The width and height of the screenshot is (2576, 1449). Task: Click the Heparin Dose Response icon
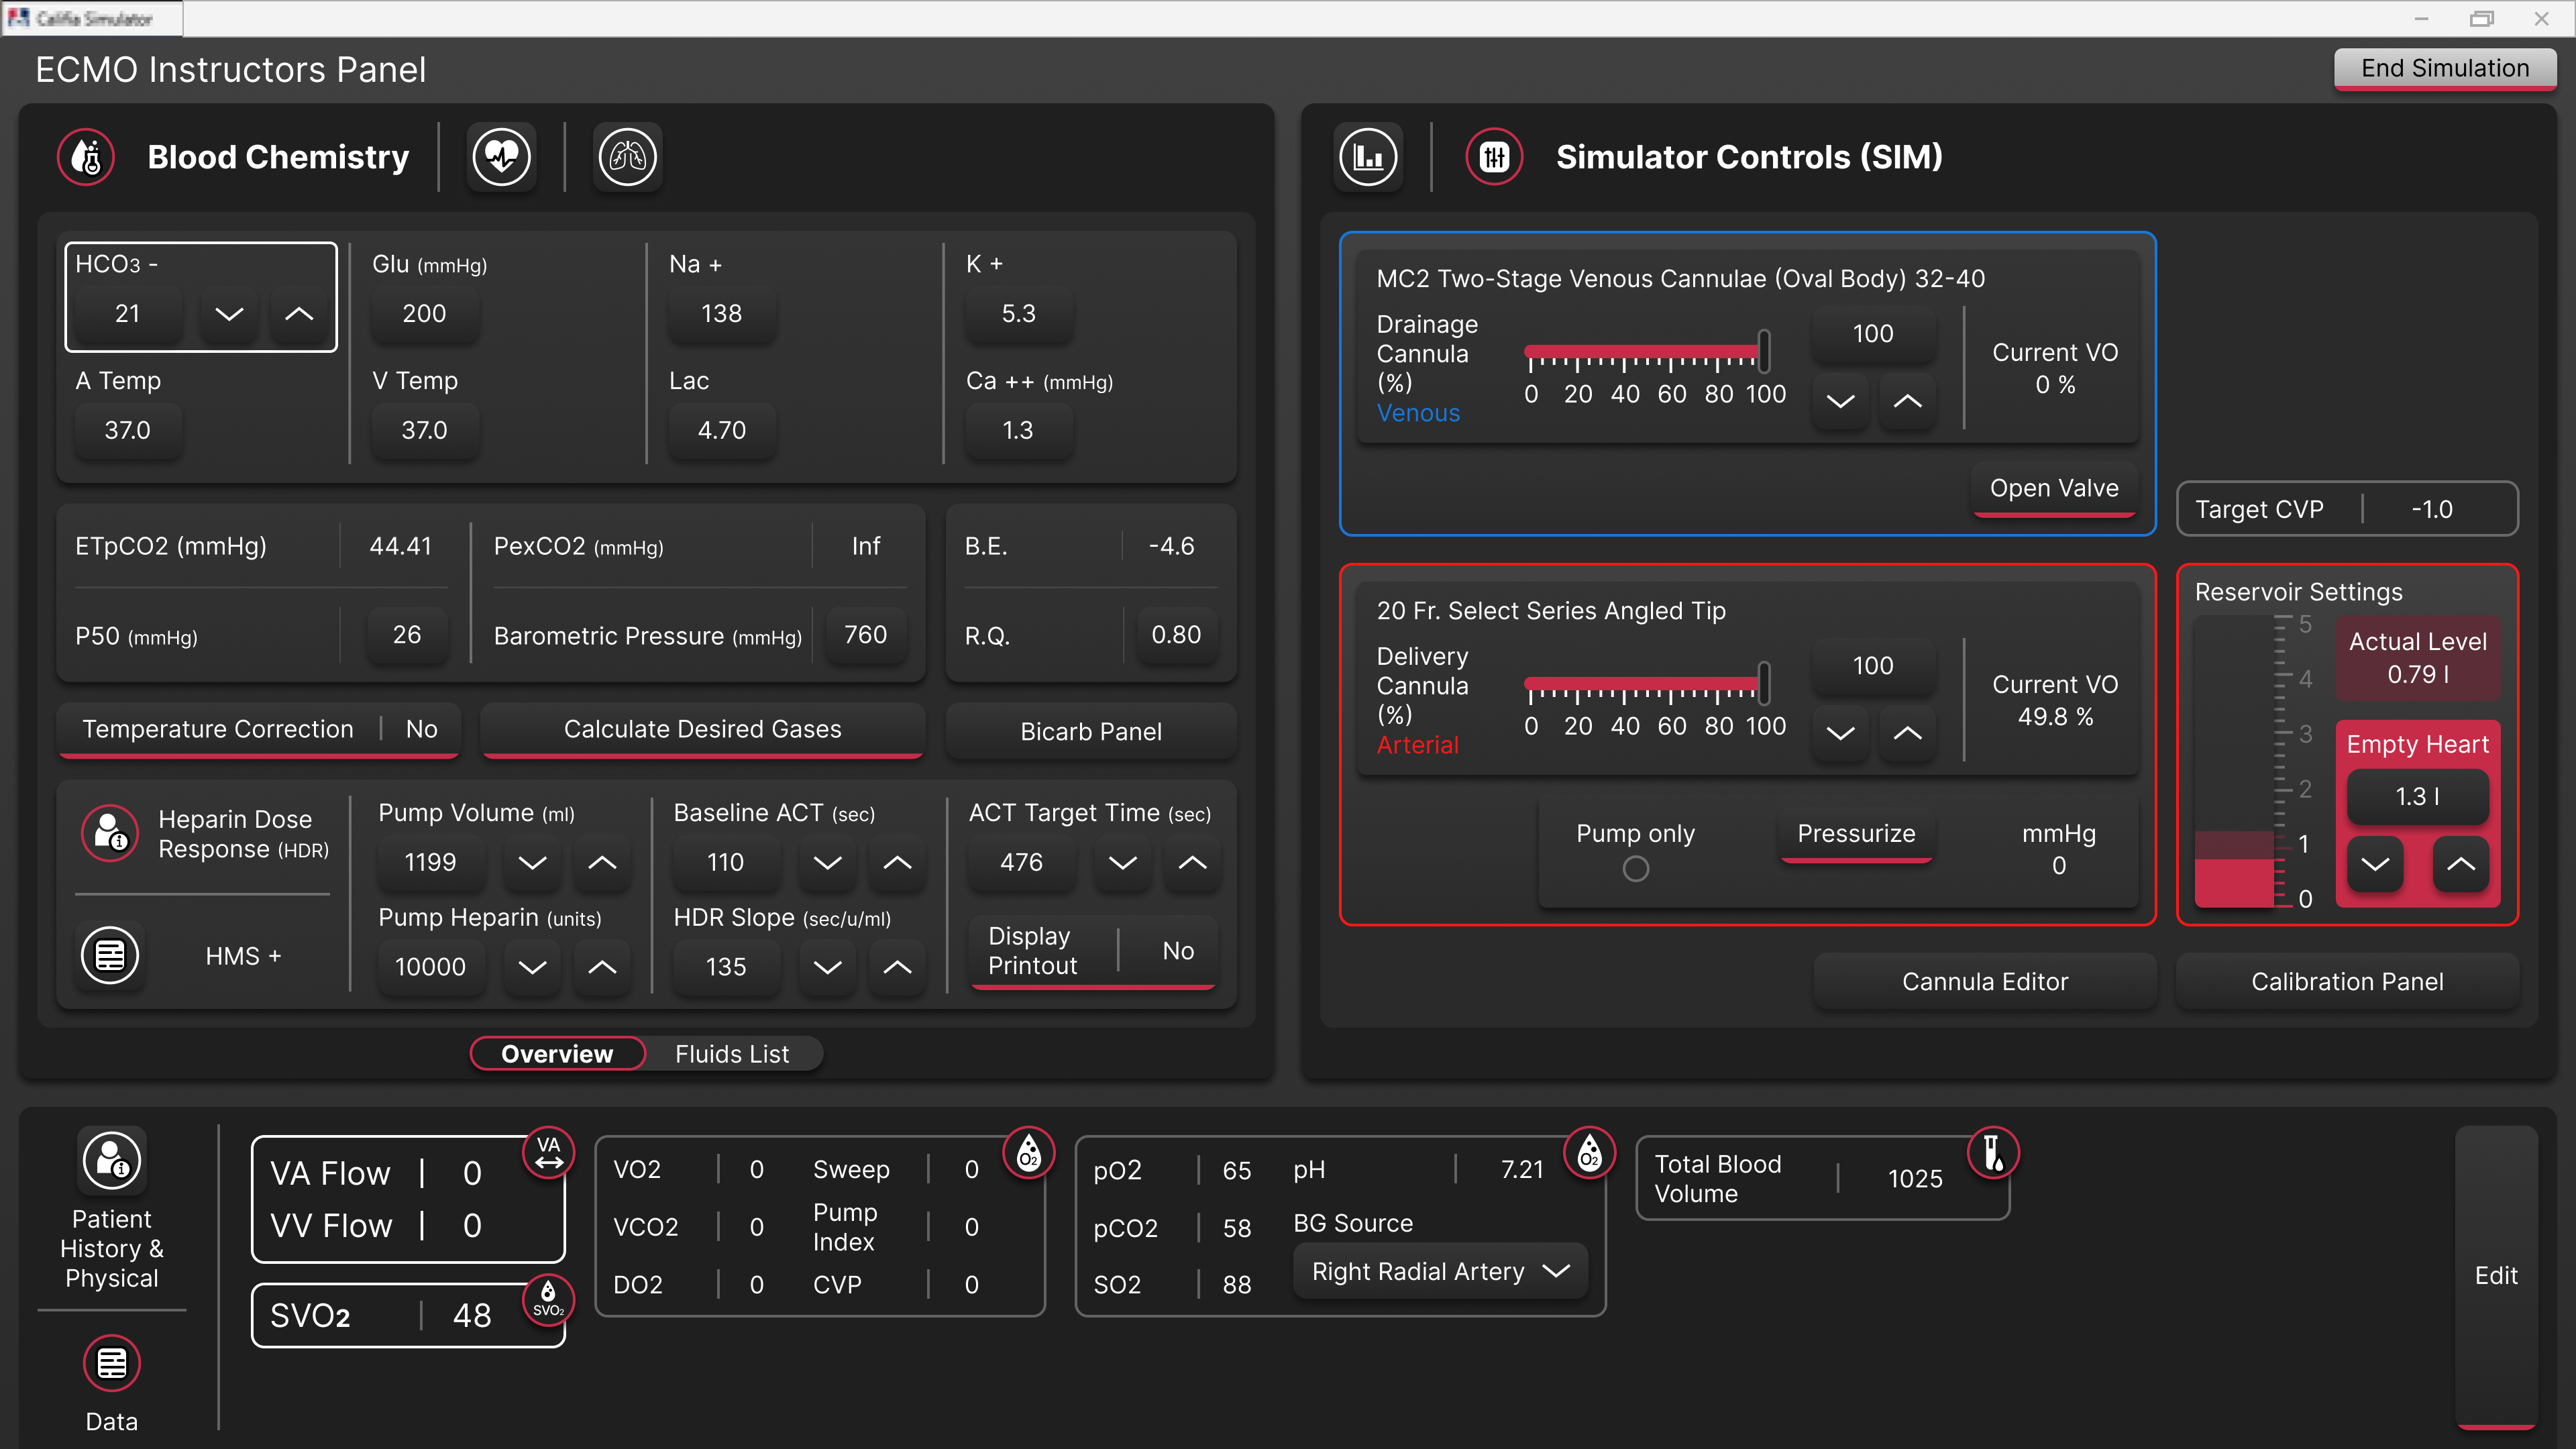tap(110, 833)
